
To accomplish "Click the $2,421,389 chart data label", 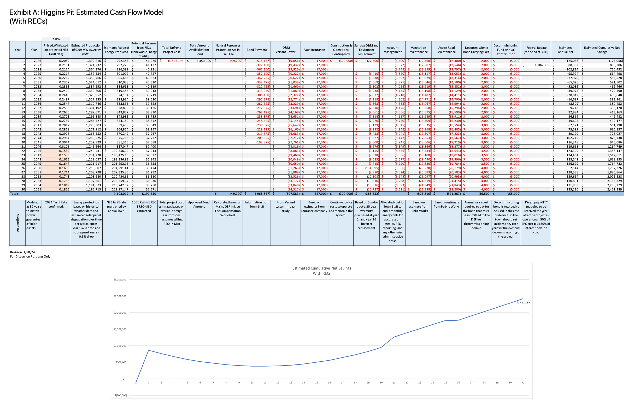I will [523, 302].
